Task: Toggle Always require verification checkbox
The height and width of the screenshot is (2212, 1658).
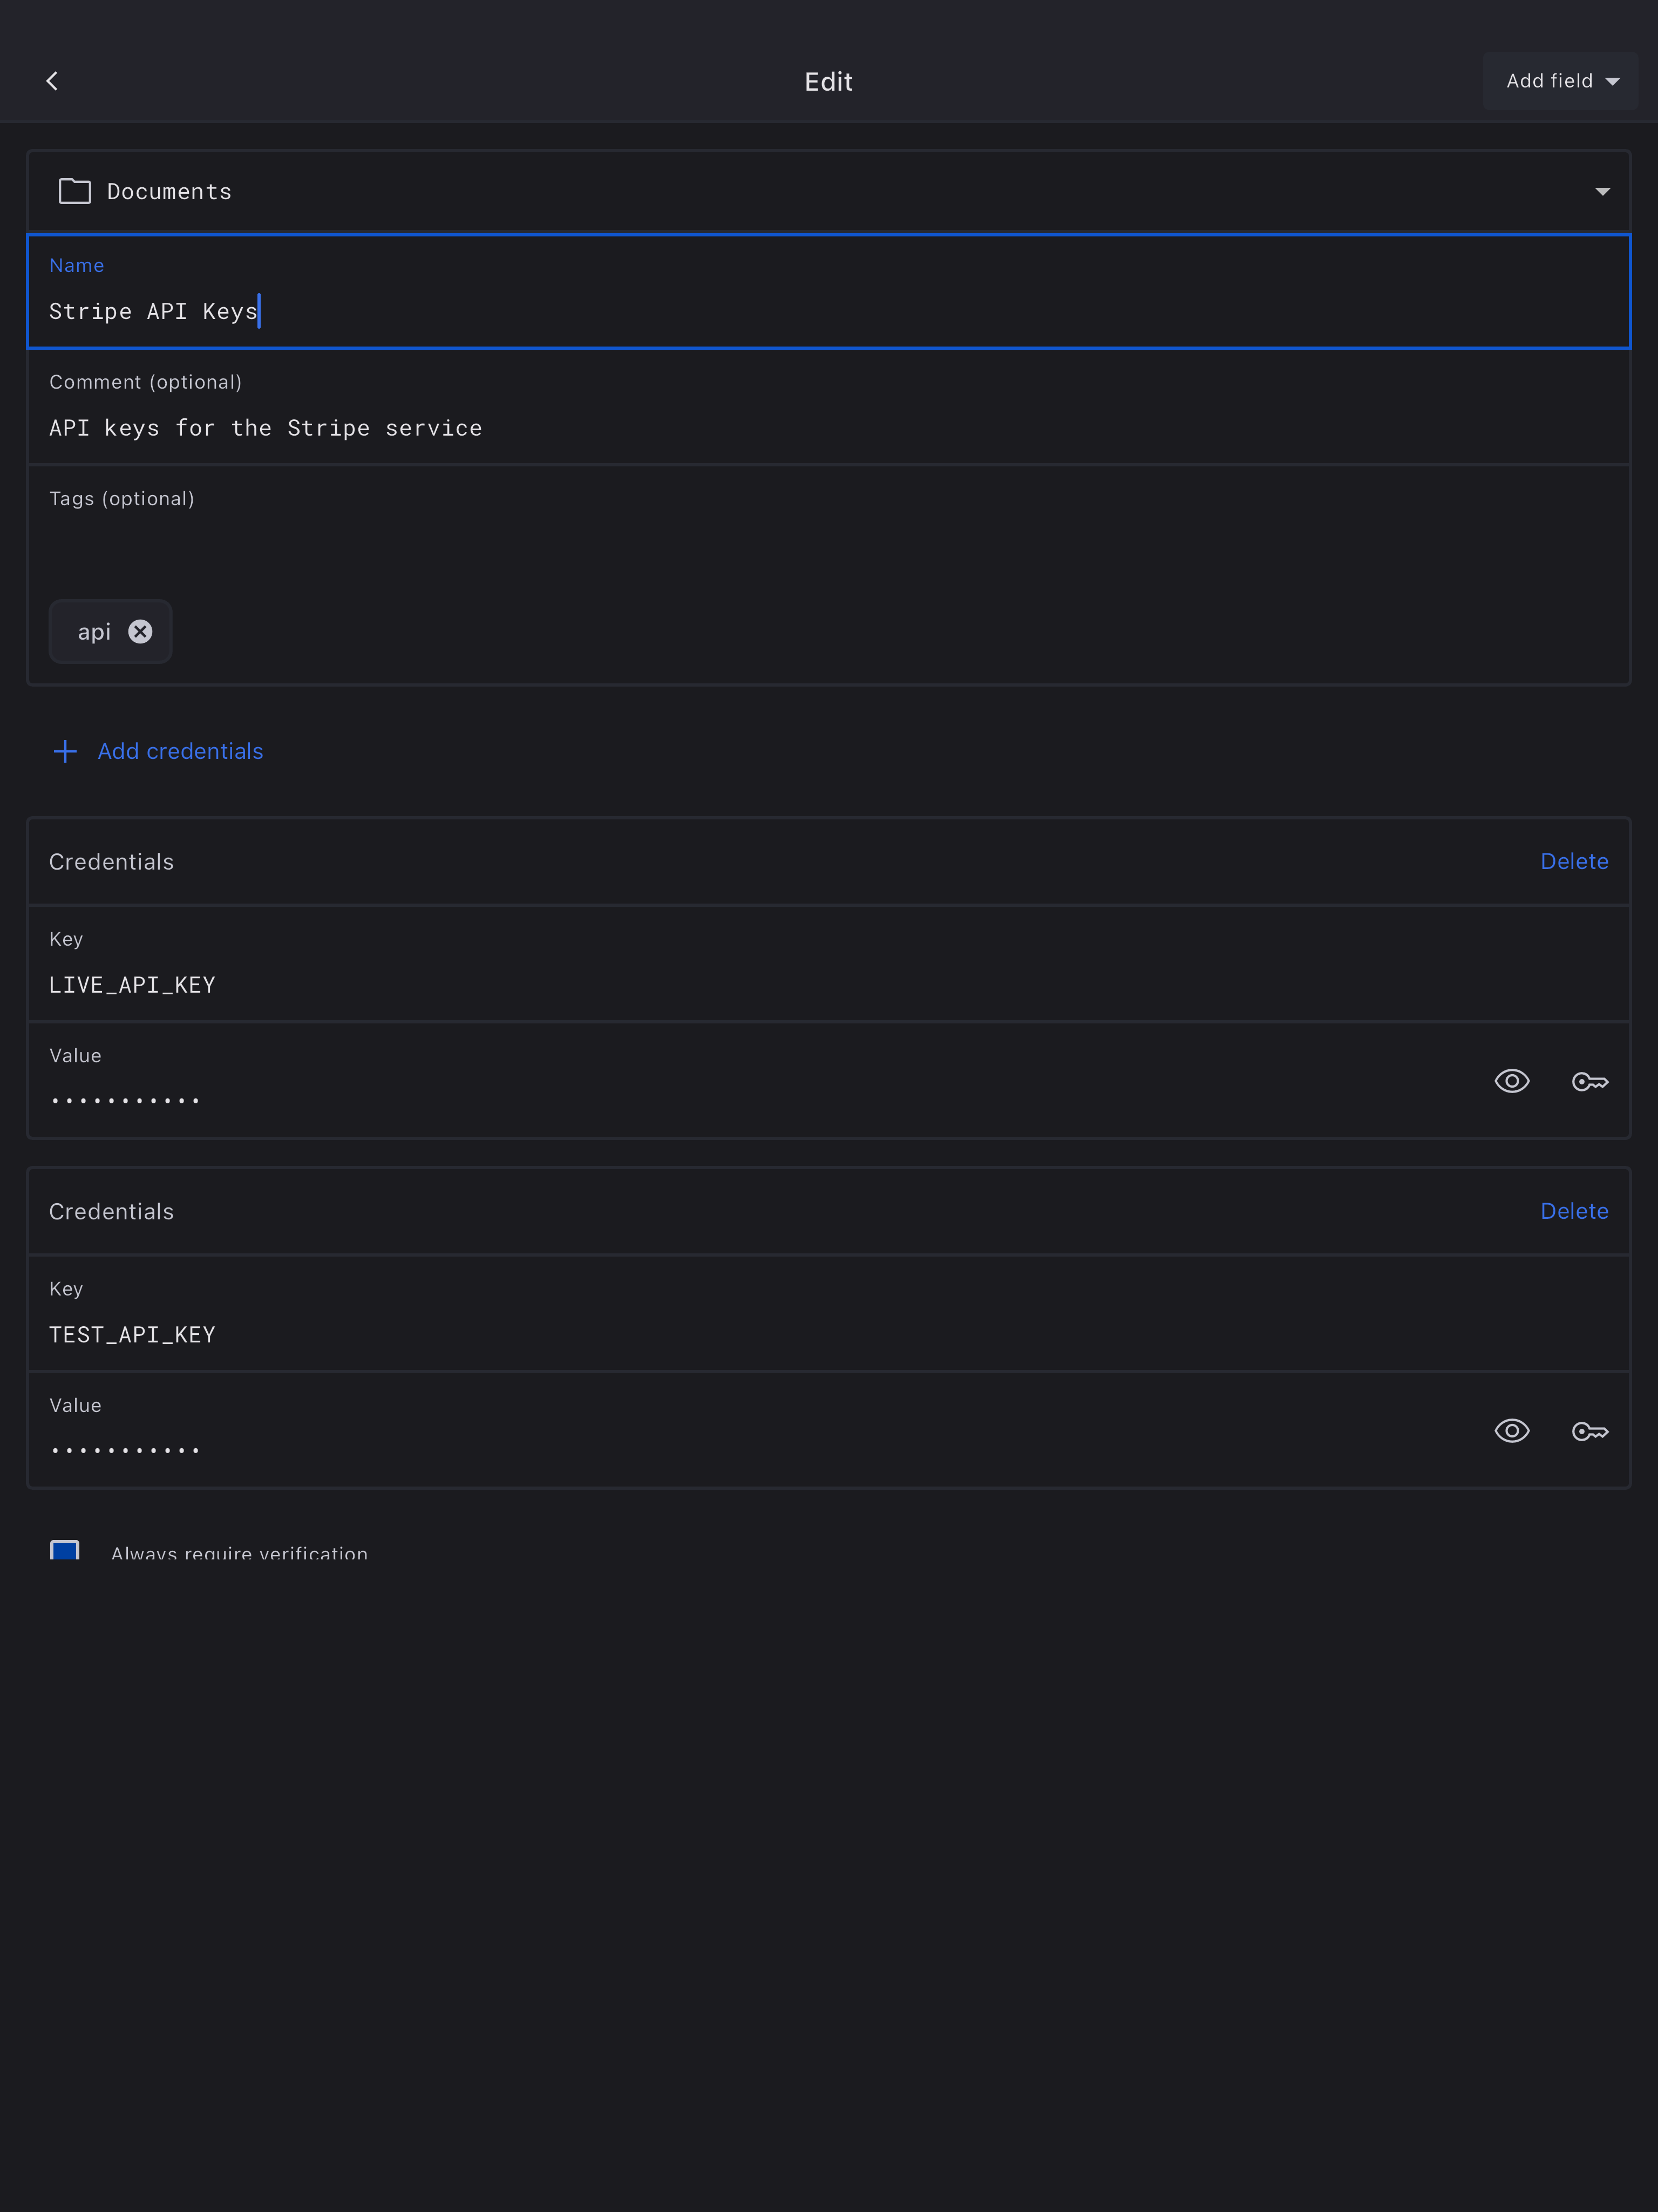Action: click(65, 1551)
